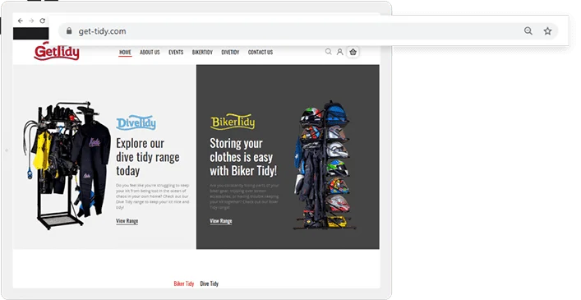Go to BIKERTIDY in the navigation
Image resolution: width=581 pixels, height=300 pixels.
coord(202,53)
